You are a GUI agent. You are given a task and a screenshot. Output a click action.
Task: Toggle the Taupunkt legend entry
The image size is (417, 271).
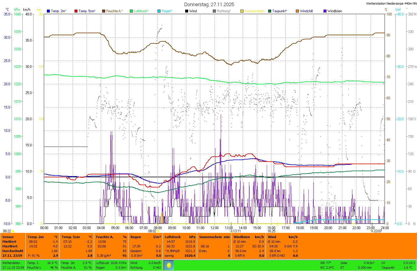[279, 11]
